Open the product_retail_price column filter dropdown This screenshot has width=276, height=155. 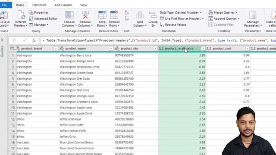(x=203, y=48)
